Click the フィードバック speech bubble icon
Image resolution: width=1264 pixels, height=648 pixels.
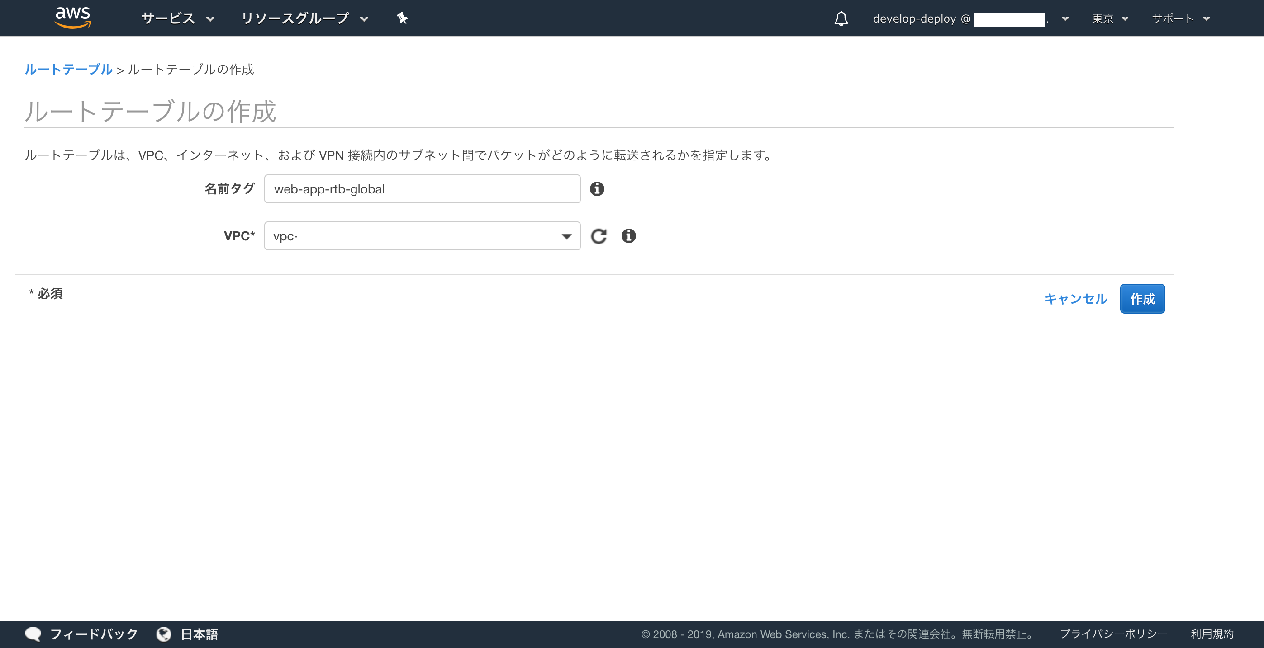[x=33, y=634]
